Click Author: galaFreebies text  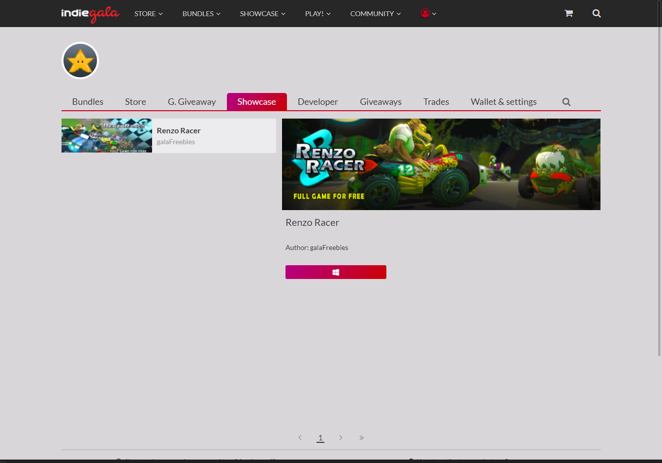pos(317,247)
